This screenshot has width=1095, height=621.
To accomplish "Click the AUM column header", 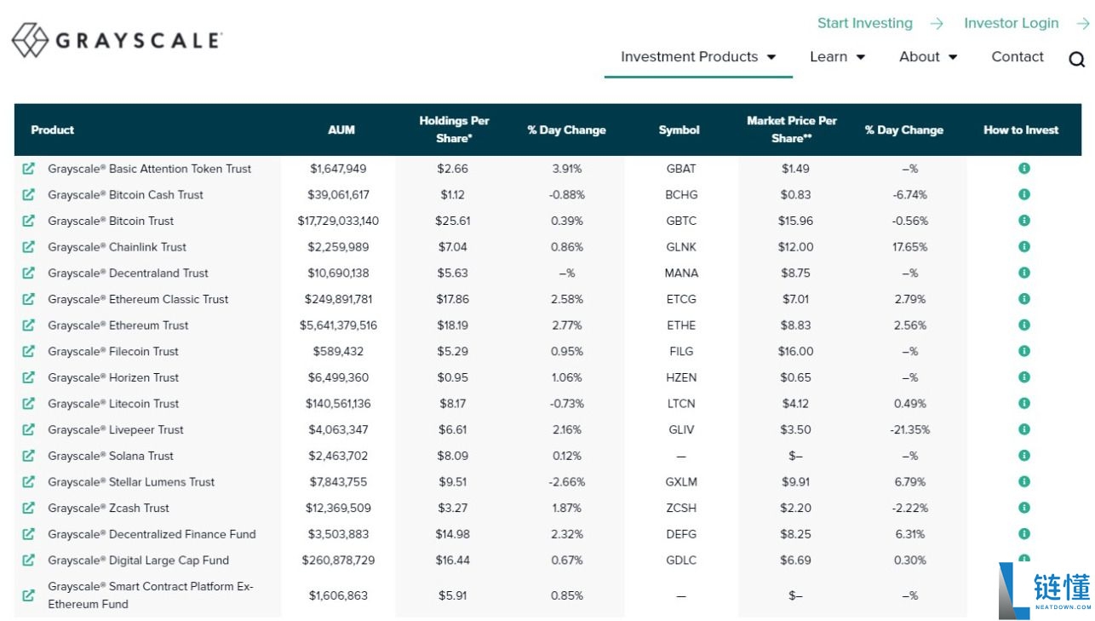I will (x=341, y=130).
